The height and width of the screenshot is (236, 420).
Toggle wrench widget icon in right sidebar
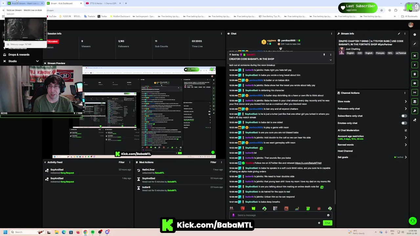click(x=415, y=111)
